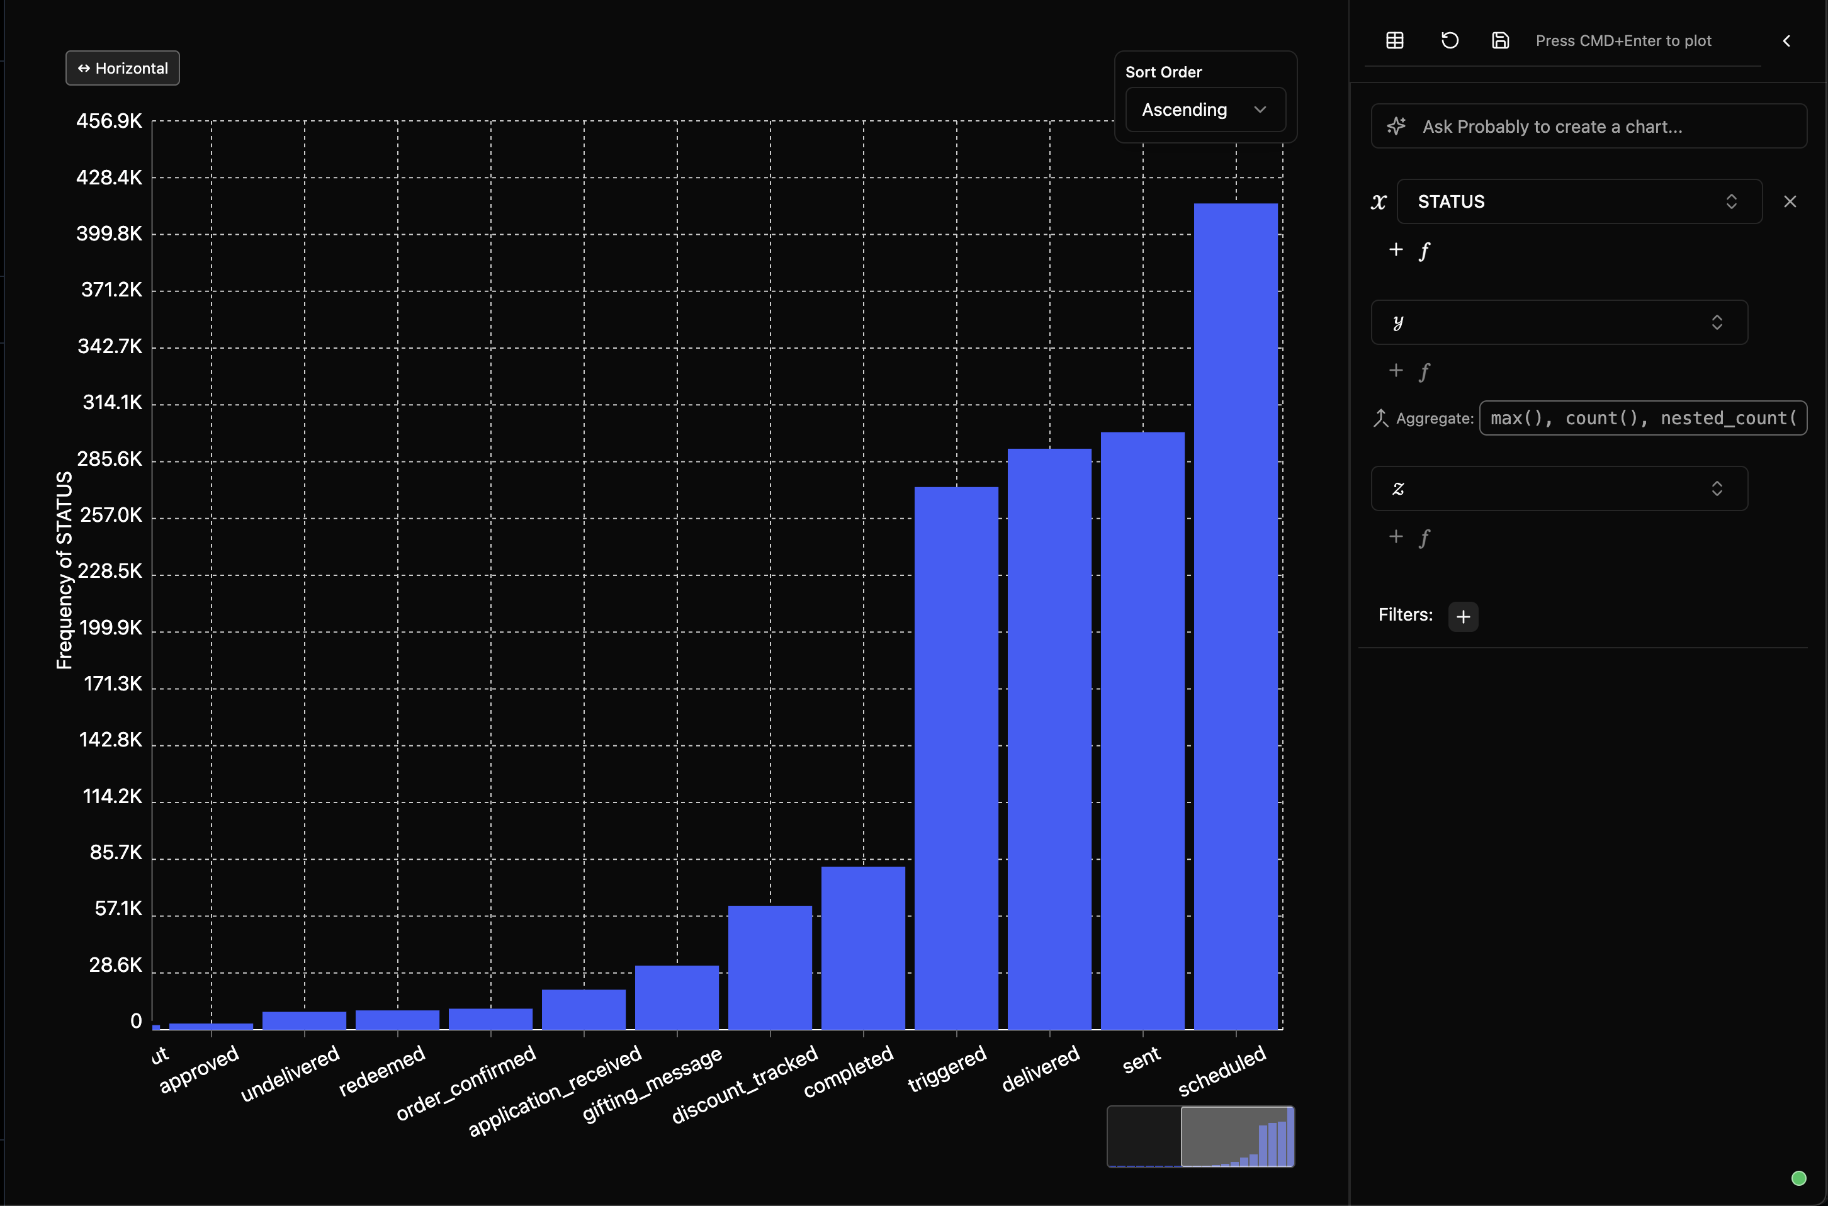The height and width of the screenshot is (1206, 1828).
Task: Change the Sort Order from Ascending
Action: (x=1204, y=110)
